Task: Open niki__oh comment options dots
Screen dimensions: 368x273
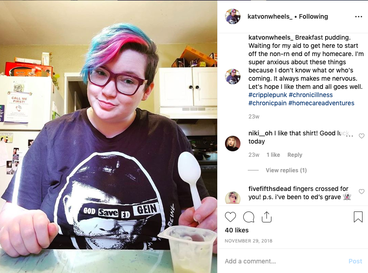Action: pos(349,136)
